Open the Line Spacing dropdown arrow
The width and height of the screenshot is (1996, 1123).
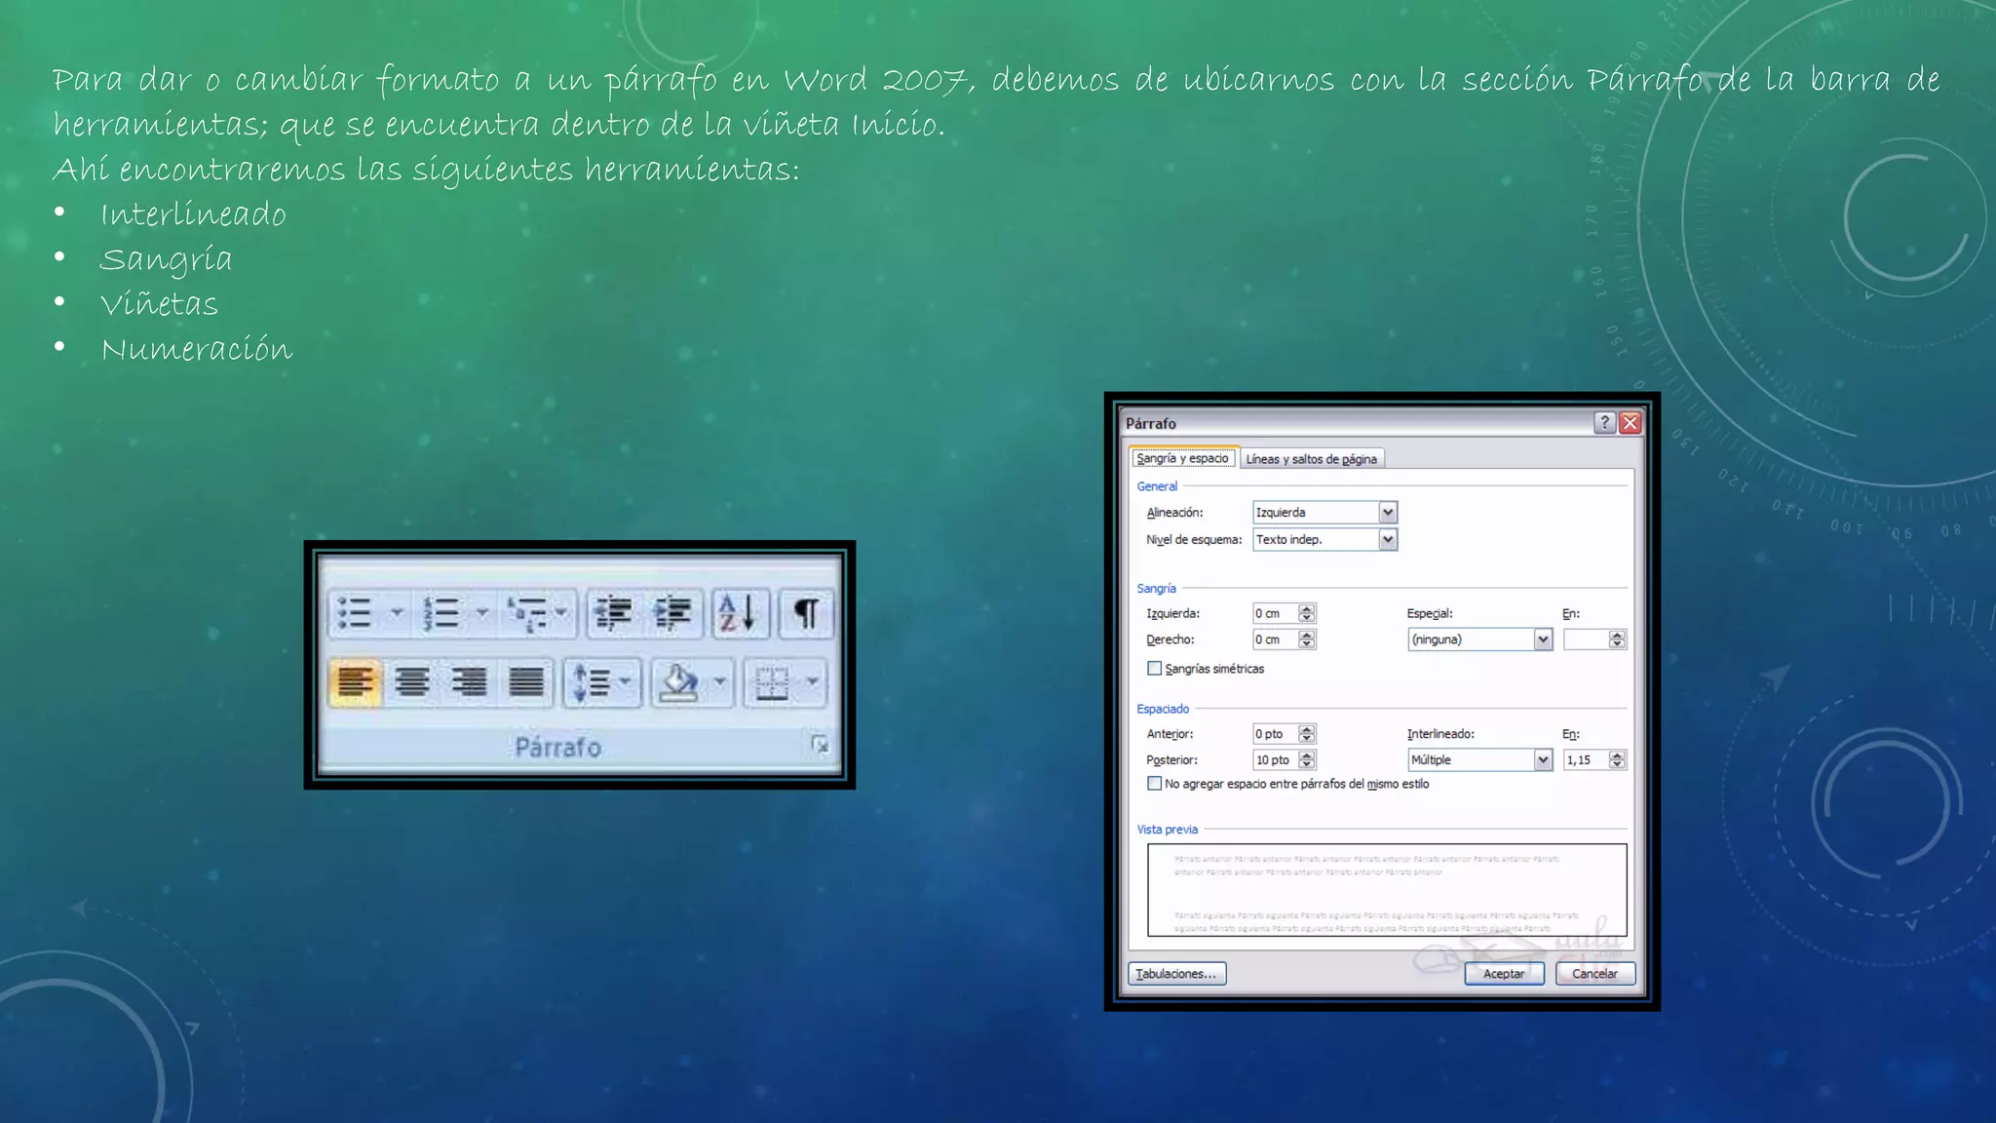pos(626,681)
